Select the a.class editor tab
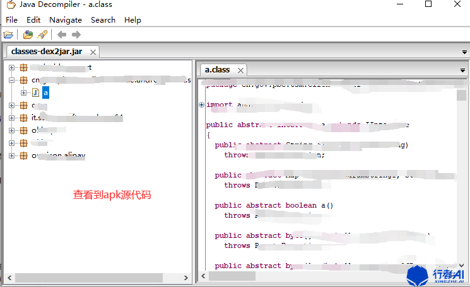Screen dimensions: 470x287 click(x=217, y=70)
